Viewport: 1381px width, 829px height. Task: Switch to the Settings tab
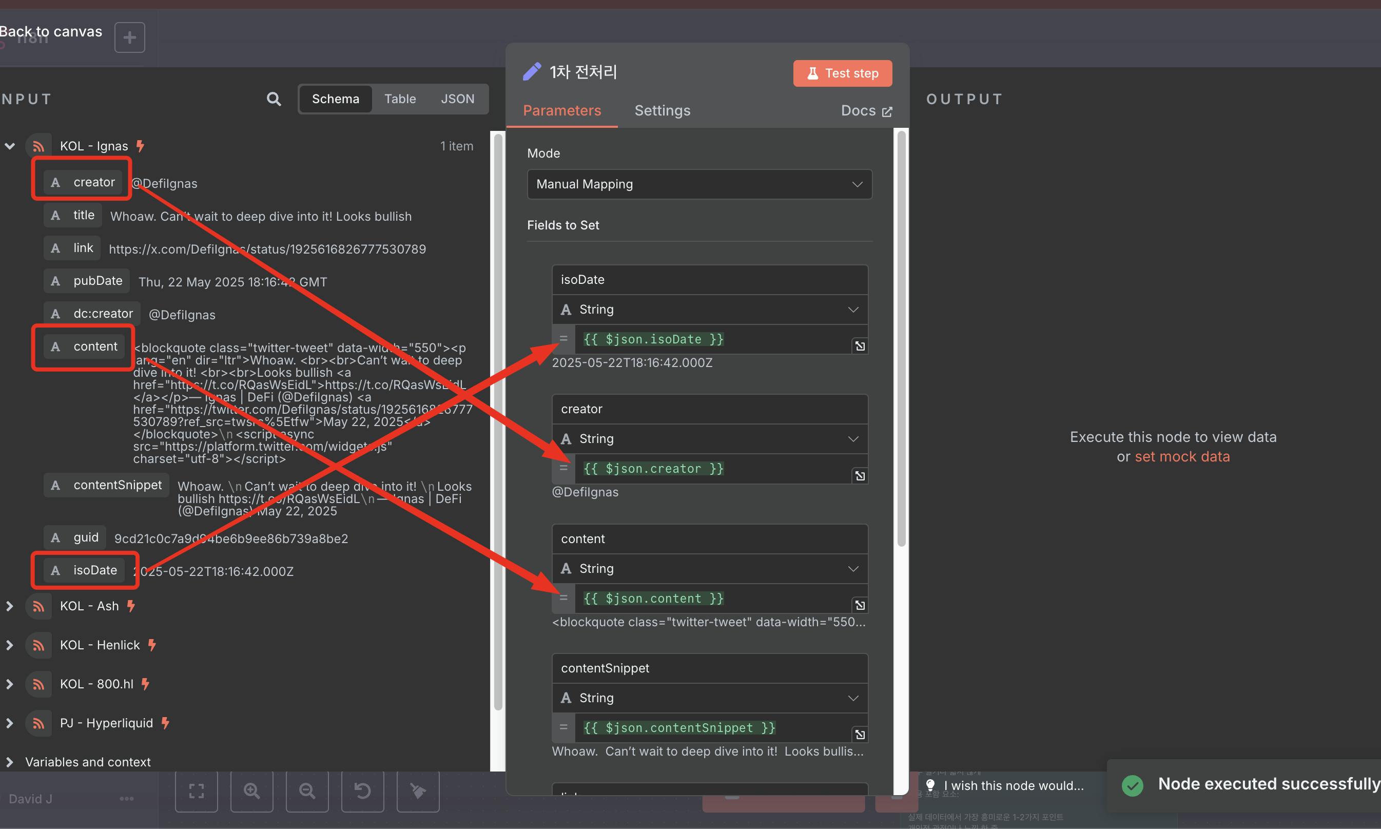(663, 110)
